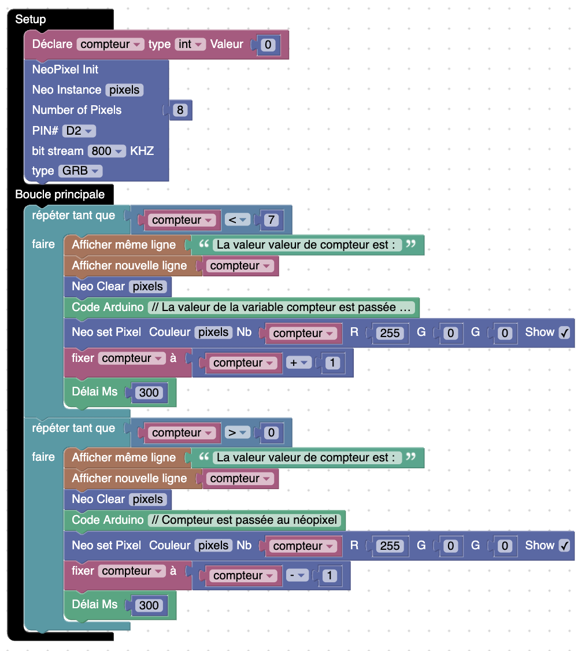Open the 'int' type dropdown
This screenshot has width=585, height=651.
190,45
